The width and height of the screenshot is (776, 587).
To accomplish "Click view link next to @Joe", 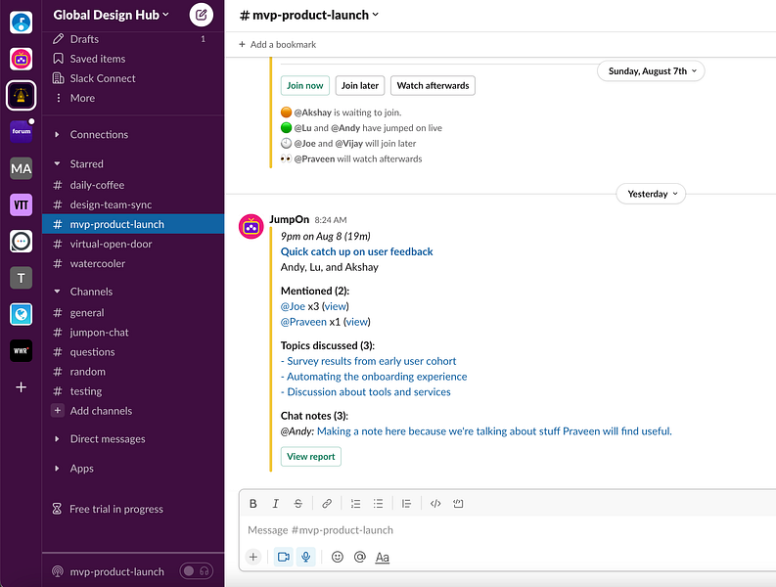I will pos(335,306).
